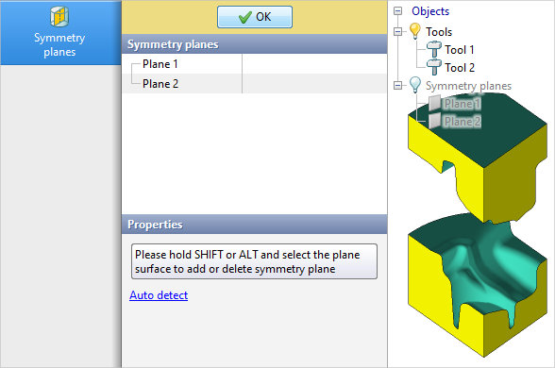
Task: Click the value cell next to Plane 2
Action: (314, 84)
